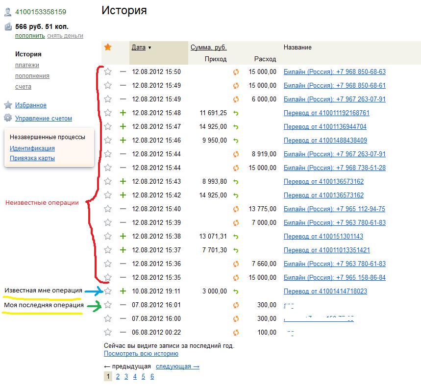Screen dimensions: 421x388
Task: Star the 12.08.2012 15:48 transfer row
Action: (108, 113)
